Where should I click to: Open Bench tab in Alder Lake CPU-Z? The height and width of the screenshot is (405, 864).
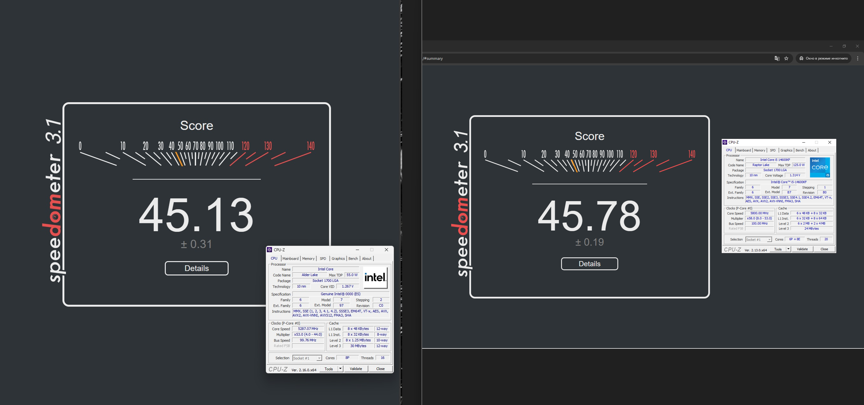[353, 259]
